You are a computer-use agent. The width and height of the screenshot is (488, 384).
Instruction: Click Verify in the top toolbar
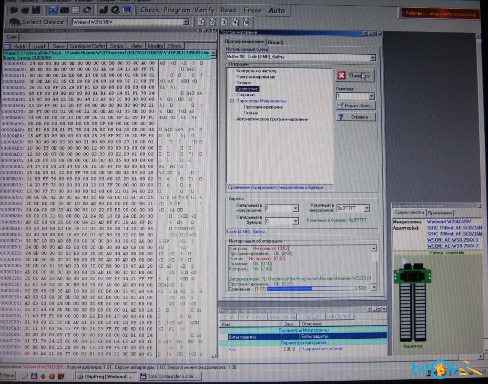click(204, 10)
